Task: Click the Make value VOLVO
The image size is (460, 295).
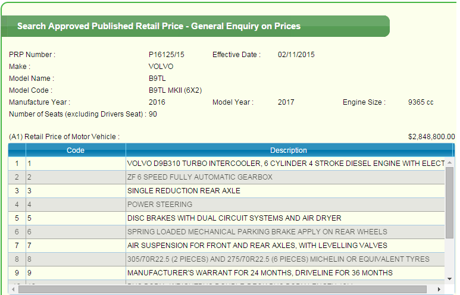Action: (161, 67)
